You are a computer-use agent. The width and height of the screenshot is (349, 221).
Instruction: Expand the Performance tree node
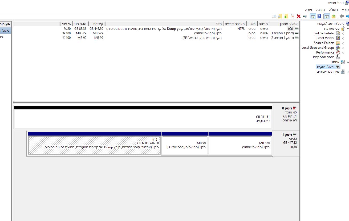(x=343, y=52)
